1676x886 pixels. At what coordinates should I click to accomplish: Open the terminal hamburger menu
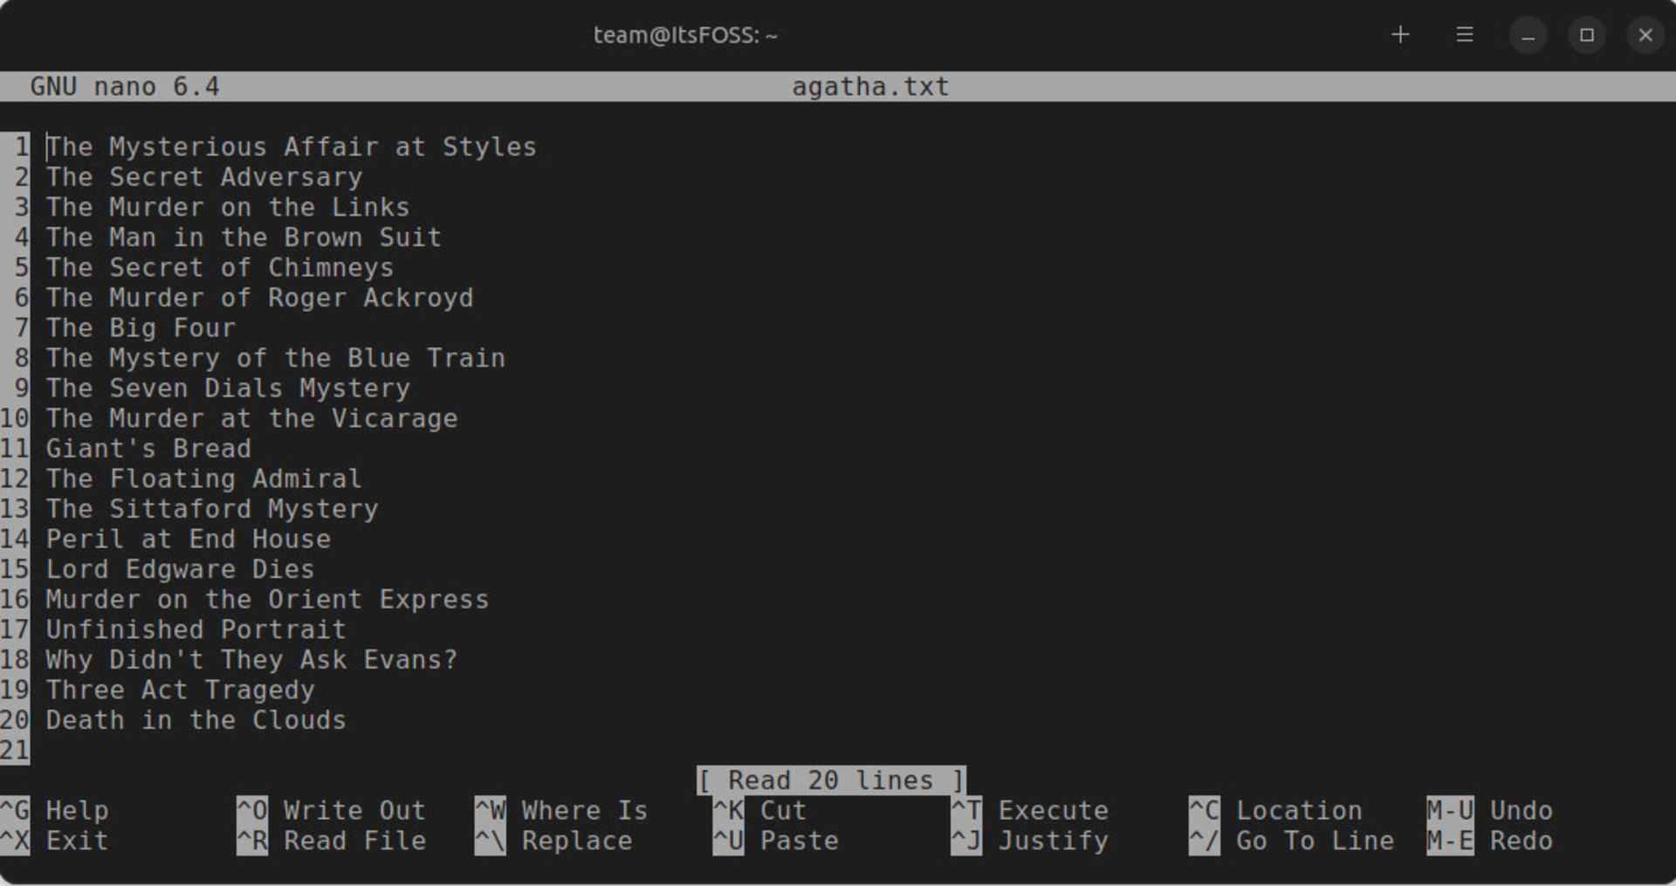[1465, 35]
